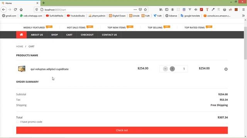Increase product quantity with plus button

(x=172, y=69)
